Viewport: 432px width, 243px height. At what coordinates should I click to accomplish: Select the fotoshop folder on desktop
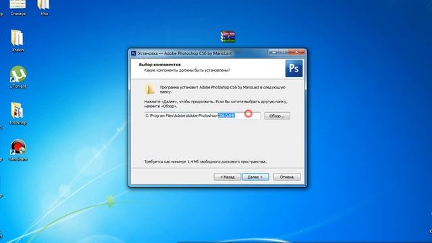(x=18, y=113)
